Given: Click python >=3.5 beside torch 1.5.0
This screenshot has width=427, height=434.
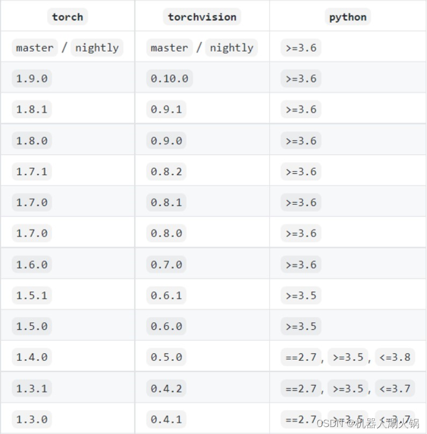Looking at the screenshot, I should tap(301, 326).
